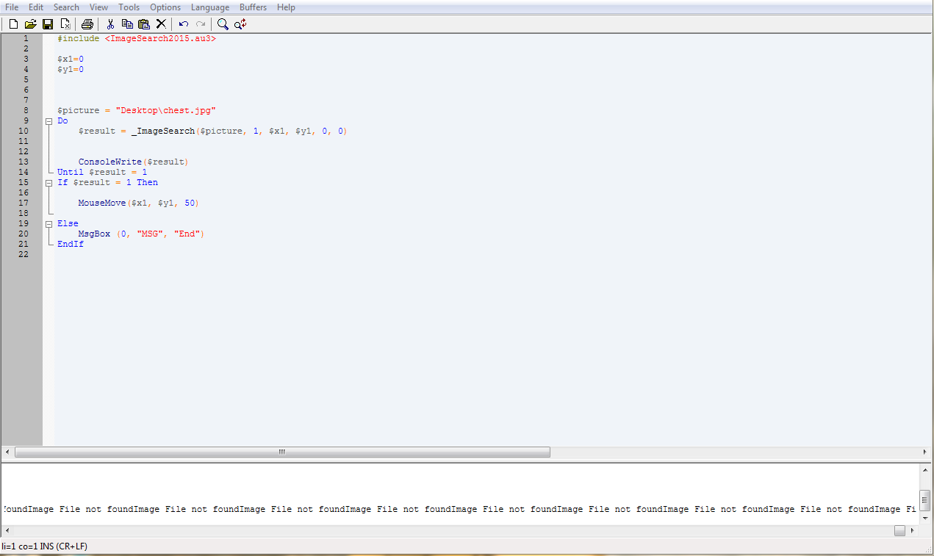This screenshot has height=556, width=934.
Task: Save the script with the floppy disk icon
Action: (x=48, y=24)
